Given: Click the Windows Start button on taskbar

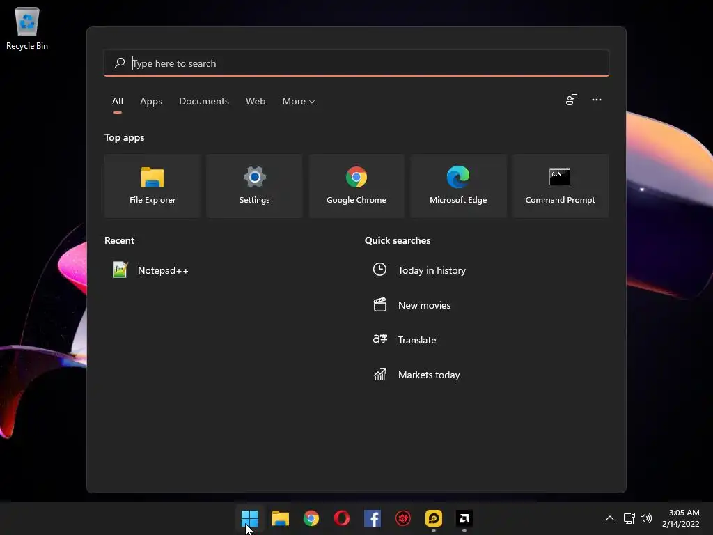Looking at the screenshot, I should [x=250, y=518].
